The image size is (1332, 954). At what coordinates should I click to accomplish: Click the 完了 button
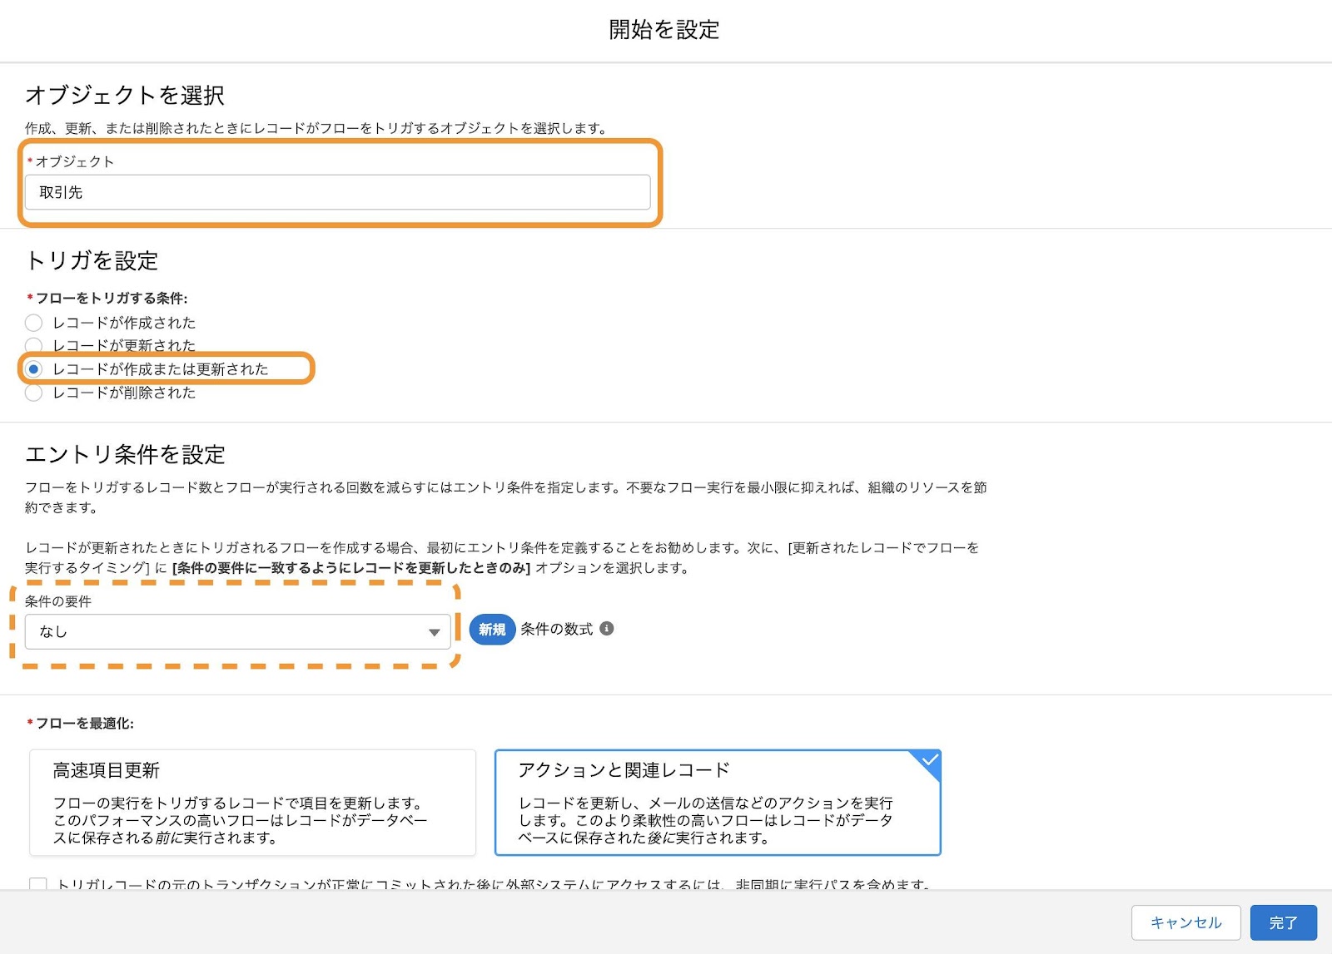click(1283, 922)
